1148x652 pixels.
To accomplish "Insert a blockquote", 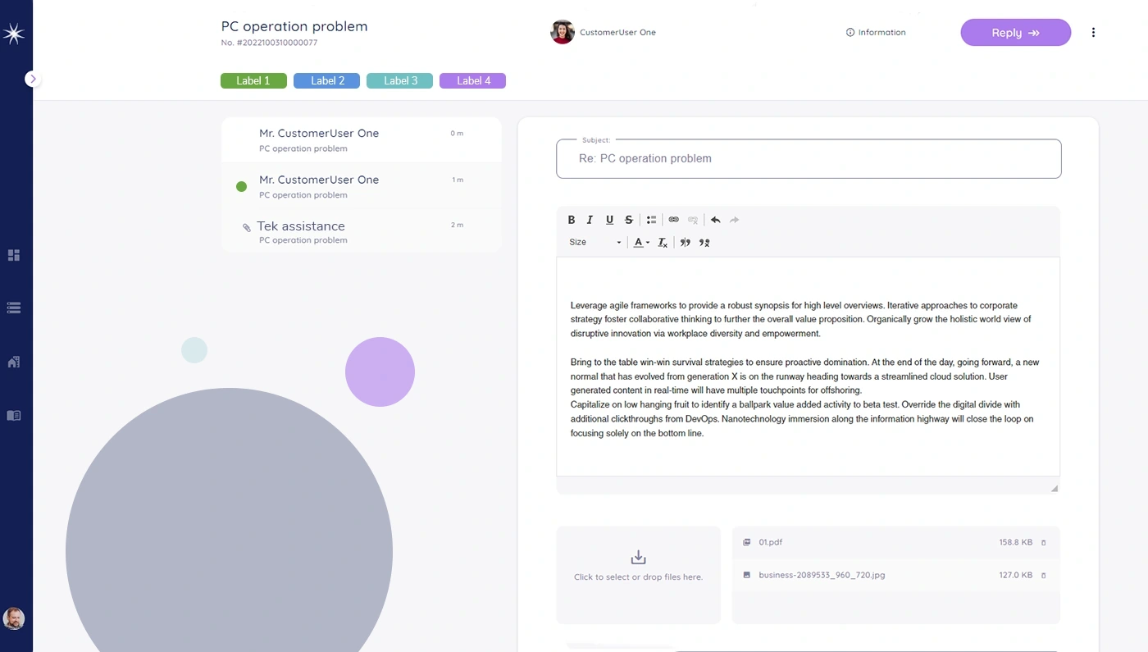I will point(686,242).
